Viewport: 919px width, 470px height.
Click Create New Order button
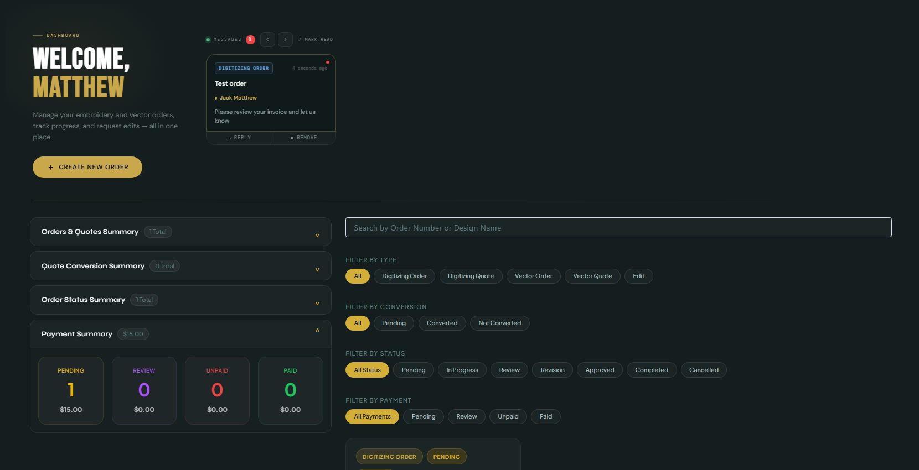87,167
